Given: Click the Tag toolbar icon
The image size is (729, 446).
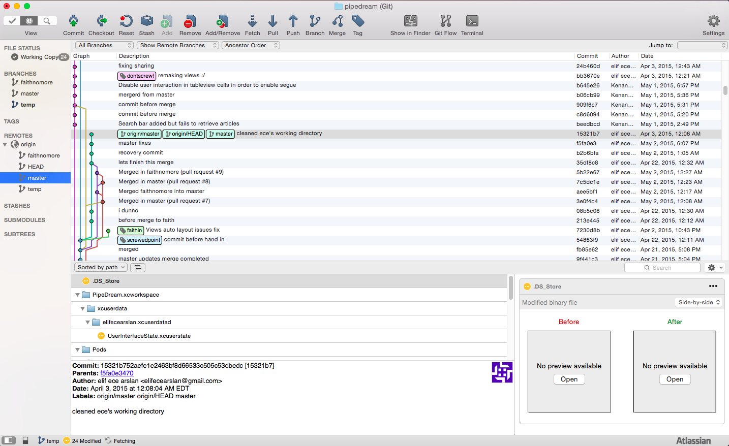Looking at the screenshot, I should pyautogui.click(x=358, y=21).
